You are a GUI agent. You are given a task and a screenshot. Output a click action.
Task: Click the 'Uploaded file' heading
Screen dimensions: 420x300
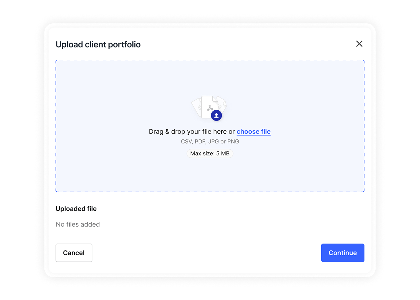pos(76,209)
